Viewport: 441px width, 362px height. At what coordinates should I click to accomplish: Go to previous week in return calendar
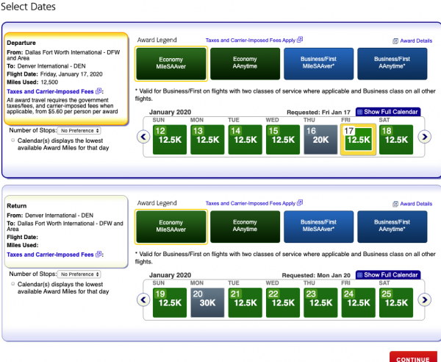(x=144, y=300)
